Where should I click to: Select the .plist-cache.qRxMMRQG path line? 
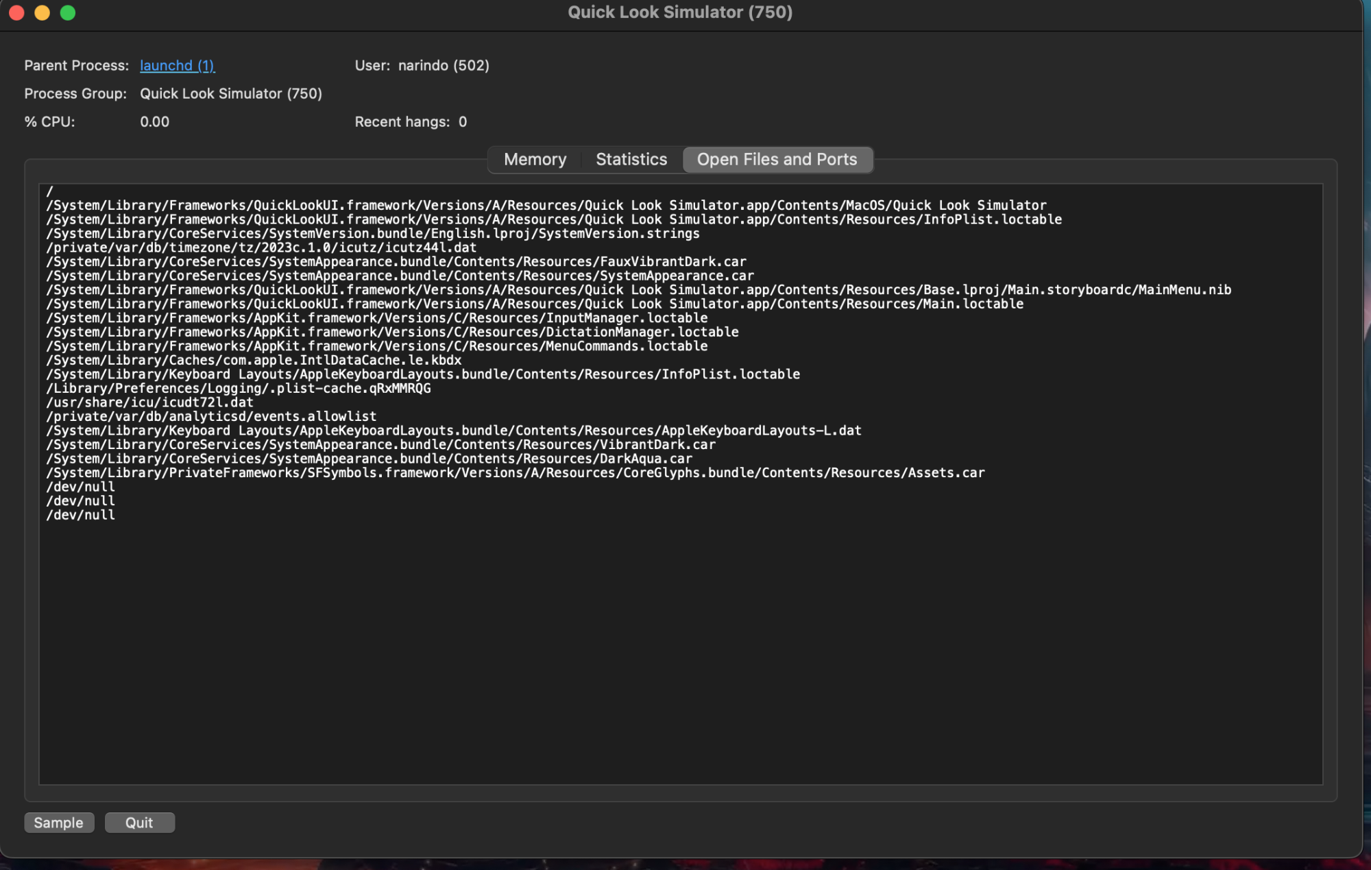[238, 388]
